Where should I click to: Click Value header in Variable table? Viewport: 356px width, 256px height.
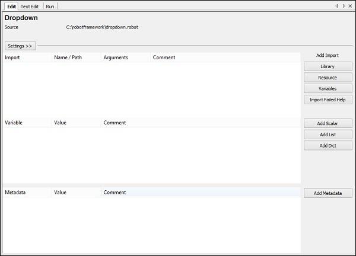point(77,123)
